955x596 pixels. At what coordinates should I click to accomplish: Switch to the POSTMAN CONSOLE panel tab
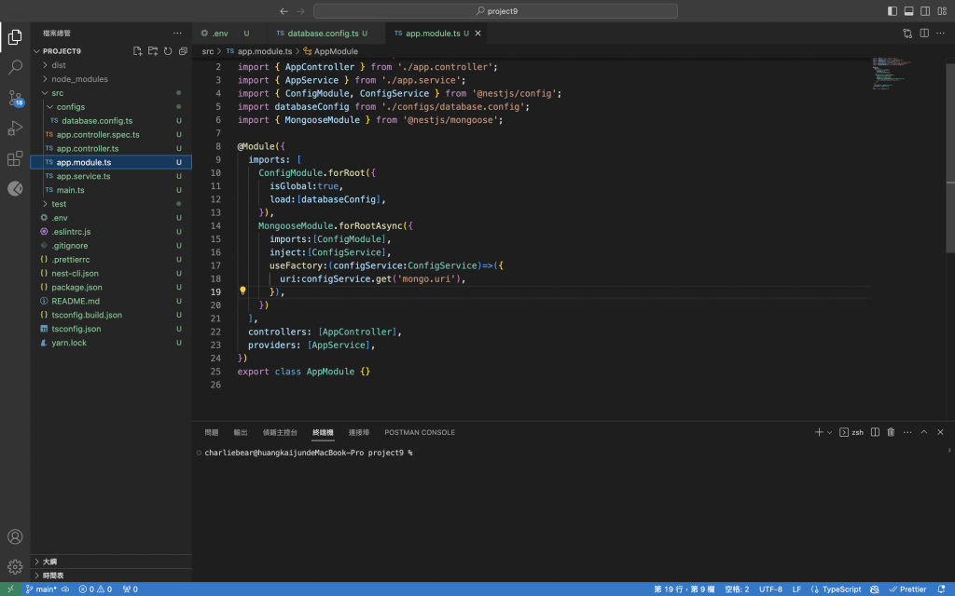click(420, 432)
